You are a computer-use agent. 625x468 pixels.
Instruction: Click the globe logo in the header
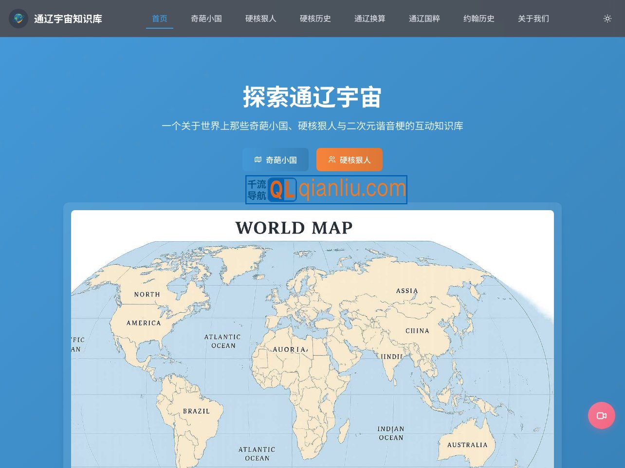coord(18,18)
